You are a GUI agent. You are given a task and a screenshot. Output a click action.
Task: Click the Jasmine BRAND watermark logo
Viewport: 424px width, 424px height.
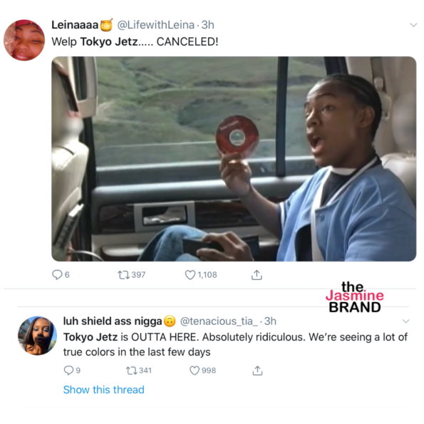354,297
